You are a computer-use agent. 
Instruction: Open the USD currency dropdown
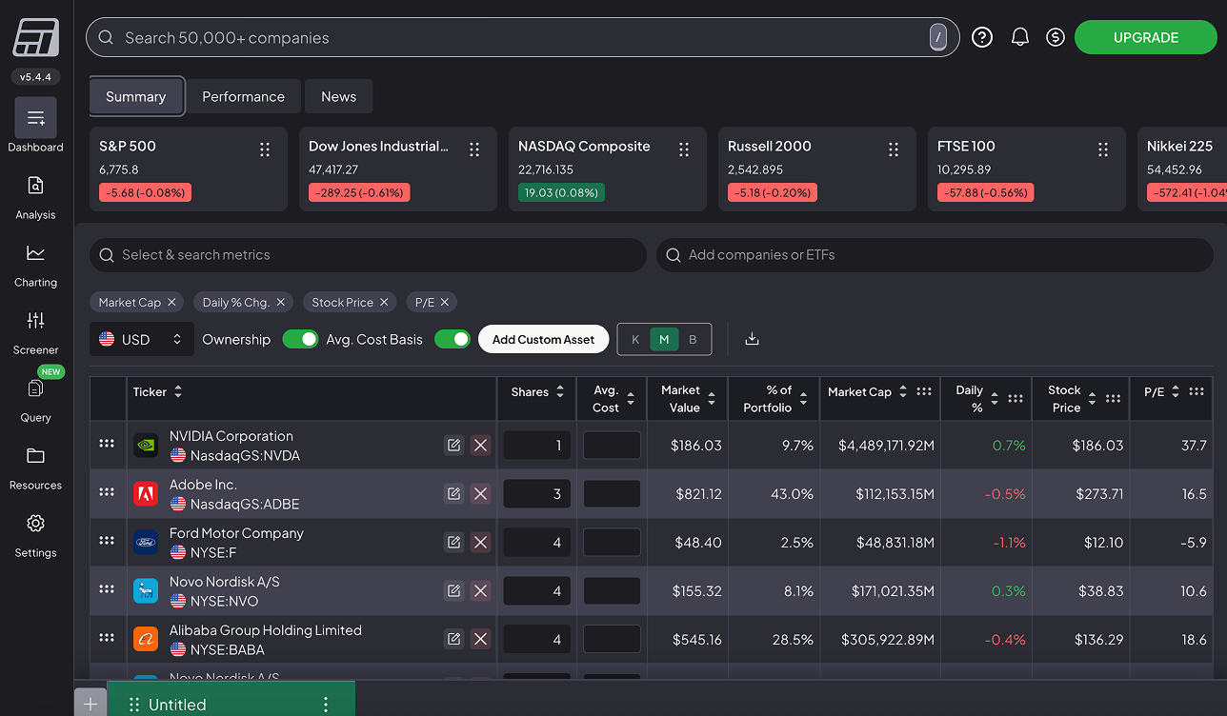click(141, 338)
